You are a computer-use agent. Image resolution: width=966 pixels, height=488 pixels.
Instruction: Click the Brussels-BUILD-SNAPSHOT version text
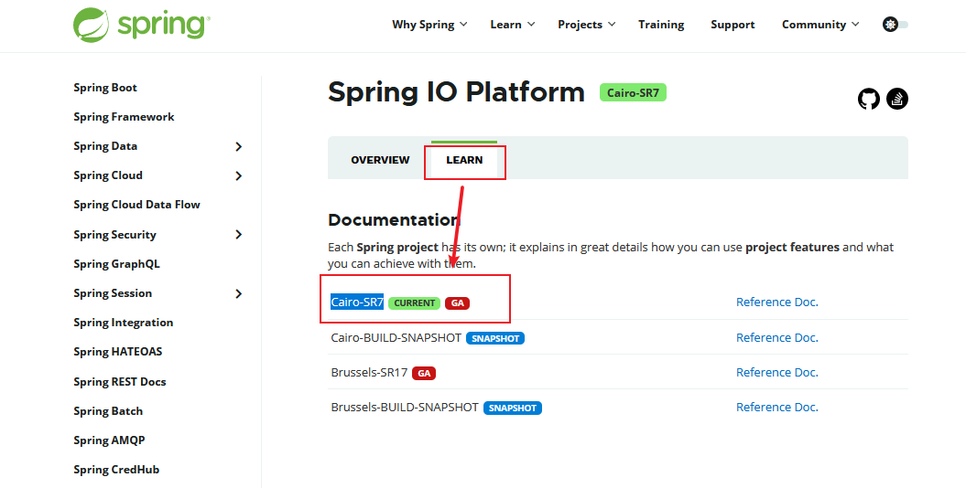[405, 407]
